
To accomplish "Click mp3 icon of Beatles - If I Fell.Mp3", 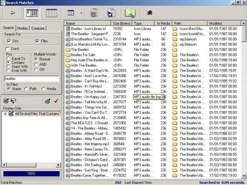I will (x=68, y=86).
